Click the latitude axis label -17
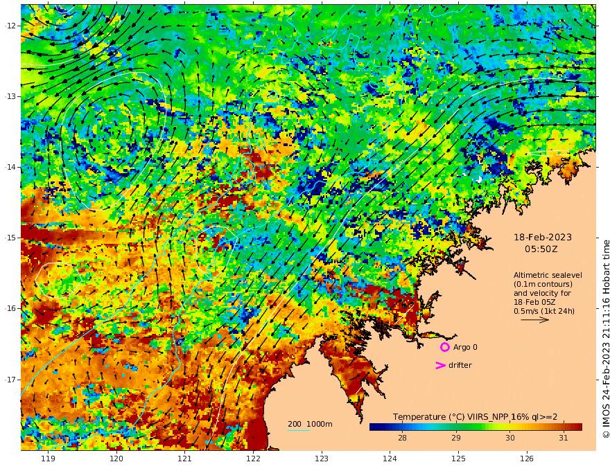 click(10, 380)
